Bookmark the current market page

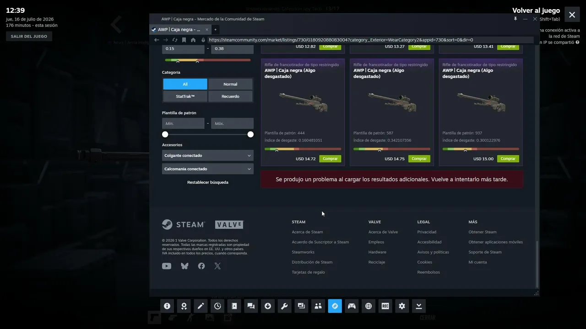click(184, 40)
